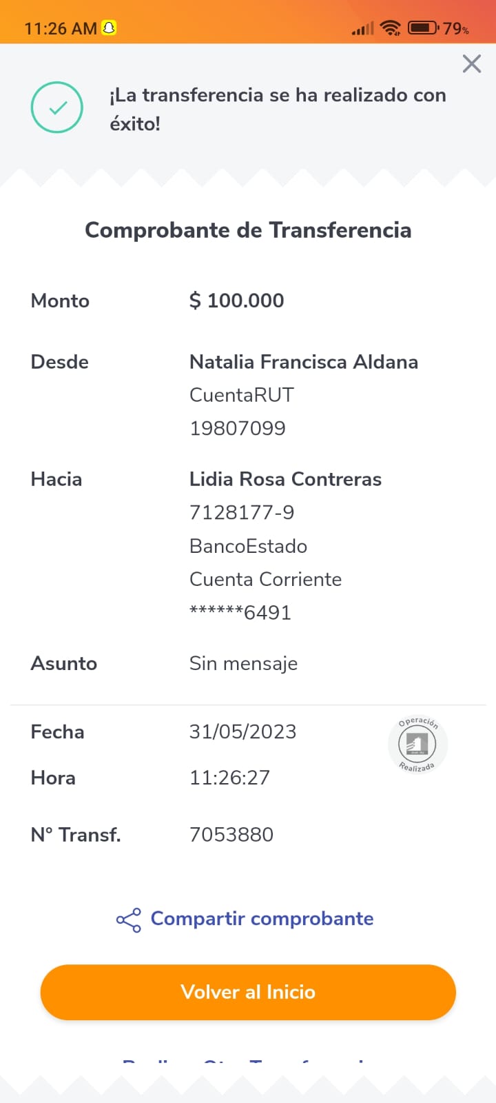Screen dimensions: 496x1103
Task: Tap the Wi-Fi icon in the status bar
Action: pyautogui.click(x=391, y=28)
